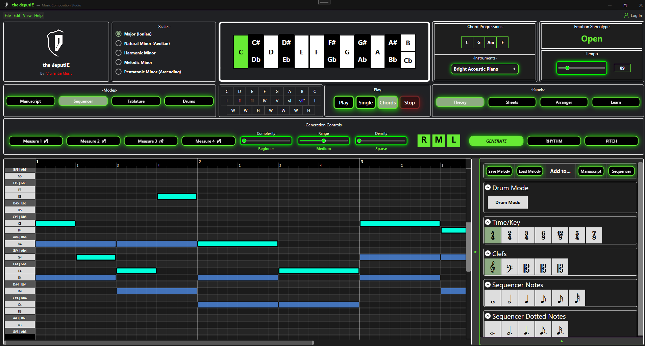Select the bass clef
Viewport: 645px width, 346px height.
[x=509, y=267]
